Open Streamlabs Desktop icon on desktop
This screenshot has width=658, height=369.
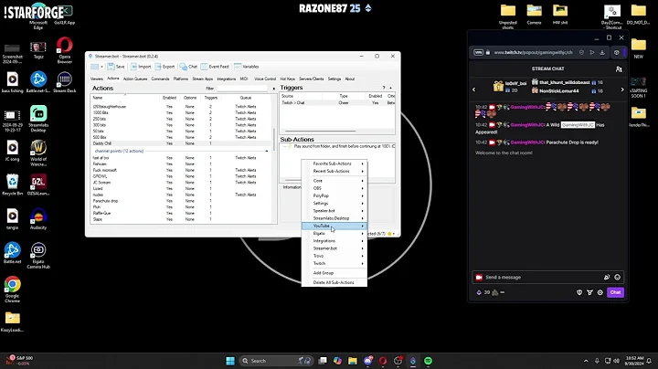click(38, 119)
